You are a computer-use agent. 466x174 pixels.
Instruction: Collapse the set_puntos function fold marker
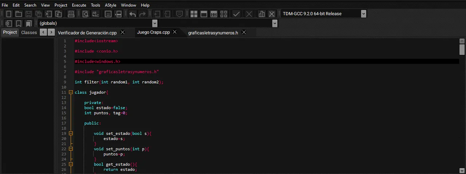(x=71, y=149)
